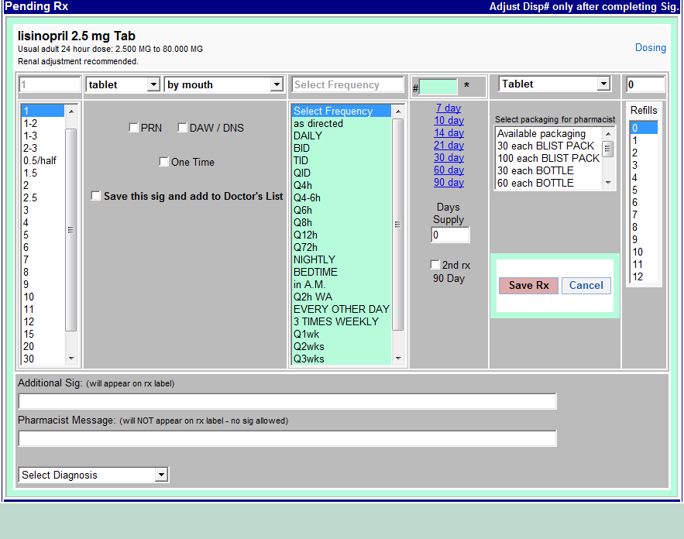The width and height of the screenshot is (684, 539).
Task: Click the Cancel button
Action: [x=586, y=285]
